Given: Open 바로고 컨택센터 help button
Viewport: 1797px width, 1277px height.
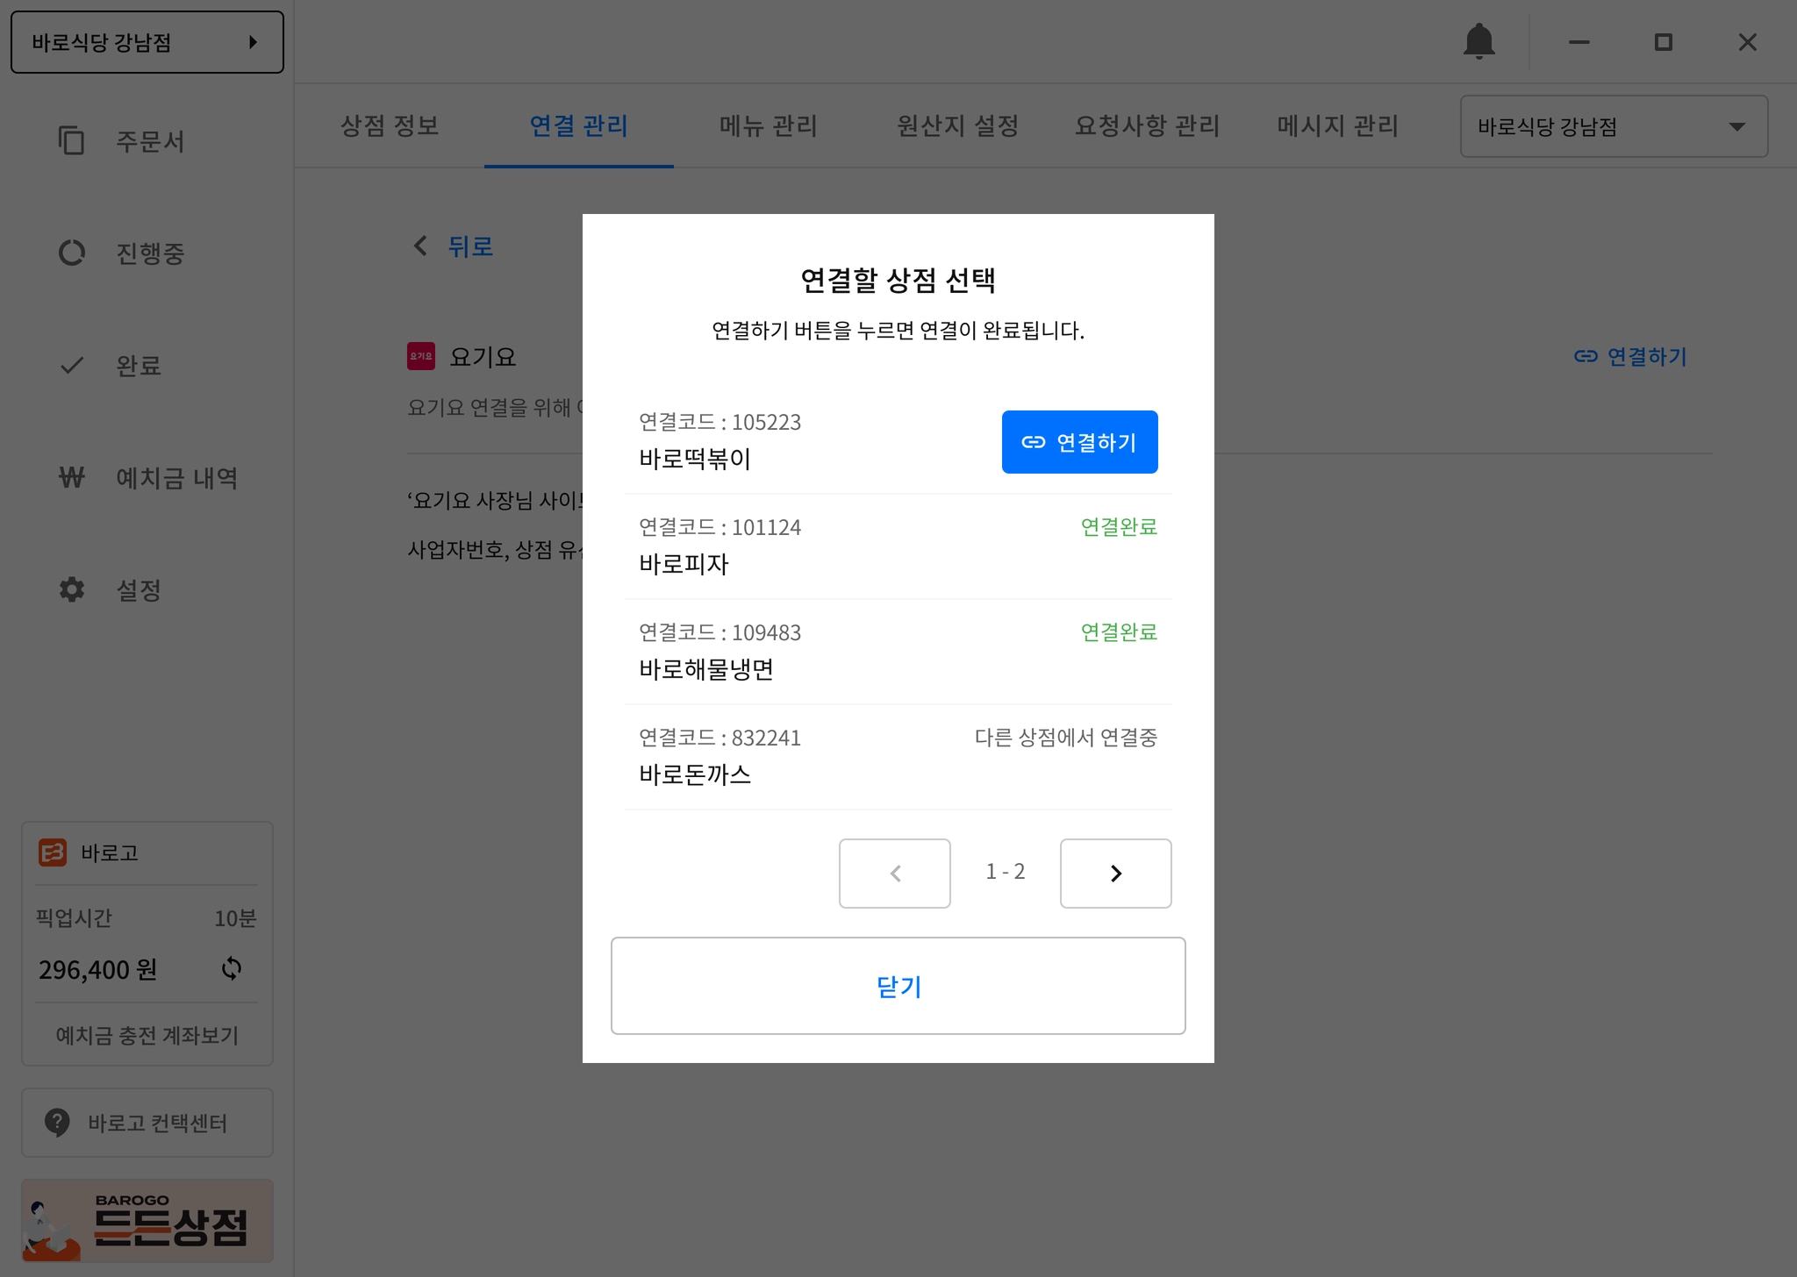Looking at the screenshot, I should tap(147, 1123).
